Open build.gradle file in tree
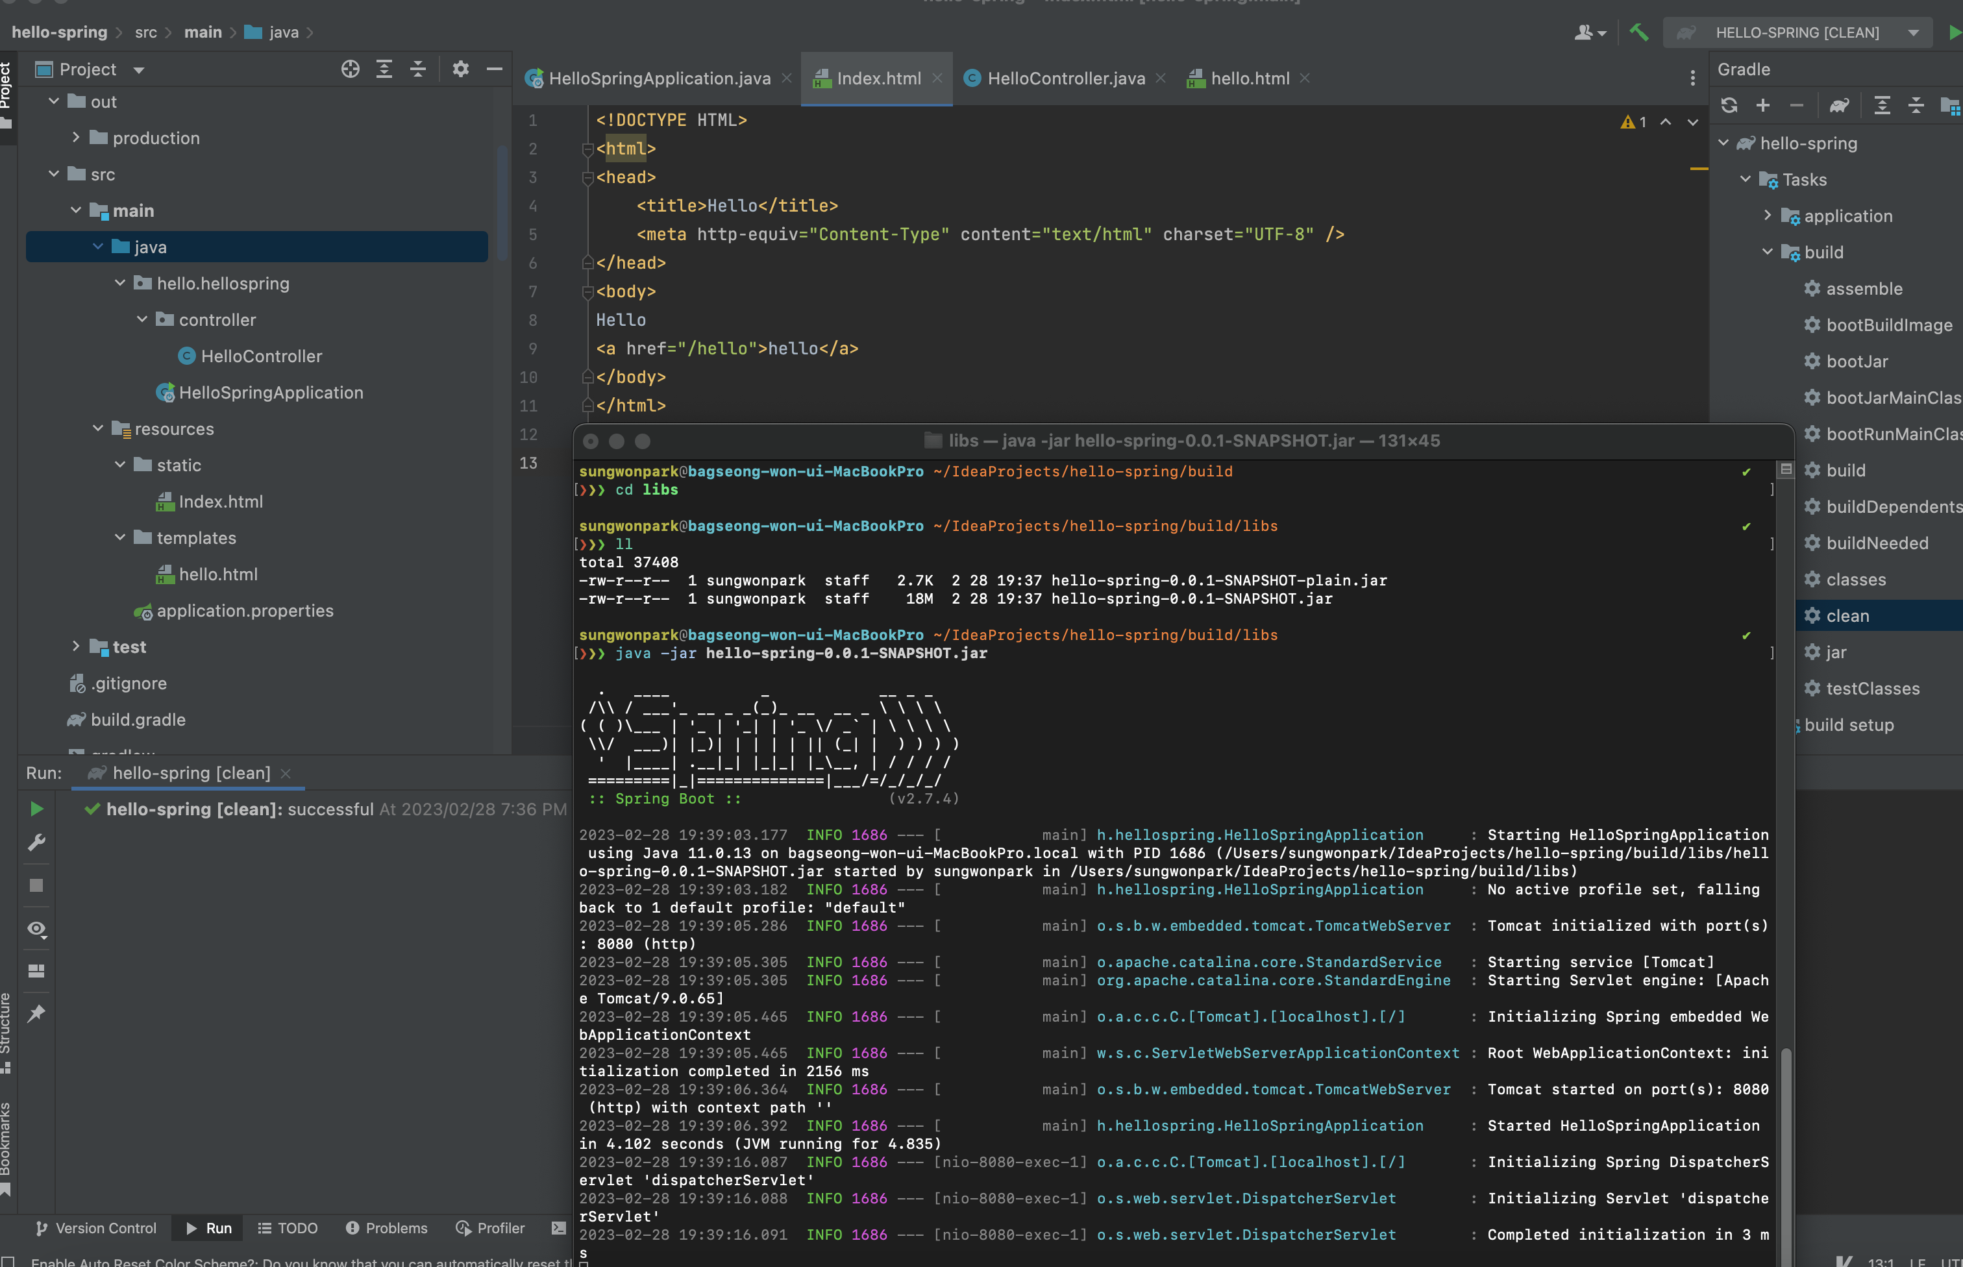Screen dimensions: 1963x1267 point(126,719)
